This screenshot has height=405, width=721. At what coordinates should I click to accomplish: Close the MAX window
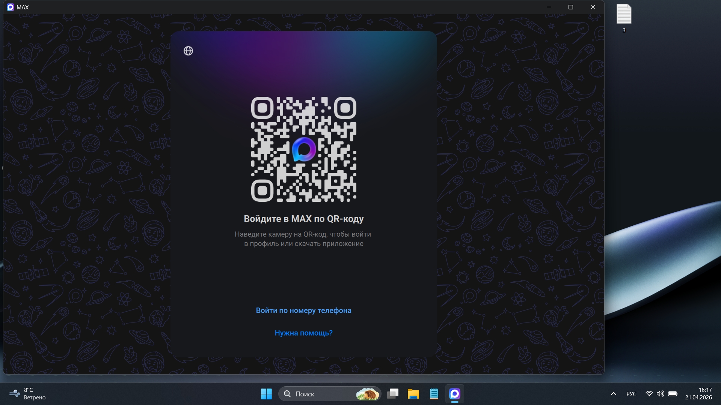click(x=593, y=7)
